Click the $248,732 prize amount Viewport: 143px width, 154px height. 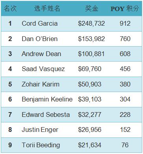[91, 24]
